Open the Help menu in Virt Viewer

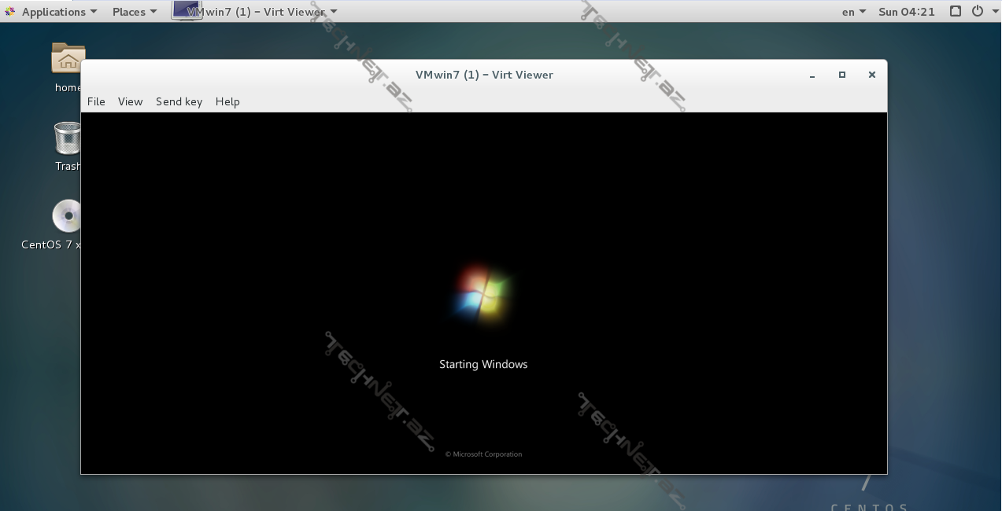pyautogui.click(x=227, y=101)
